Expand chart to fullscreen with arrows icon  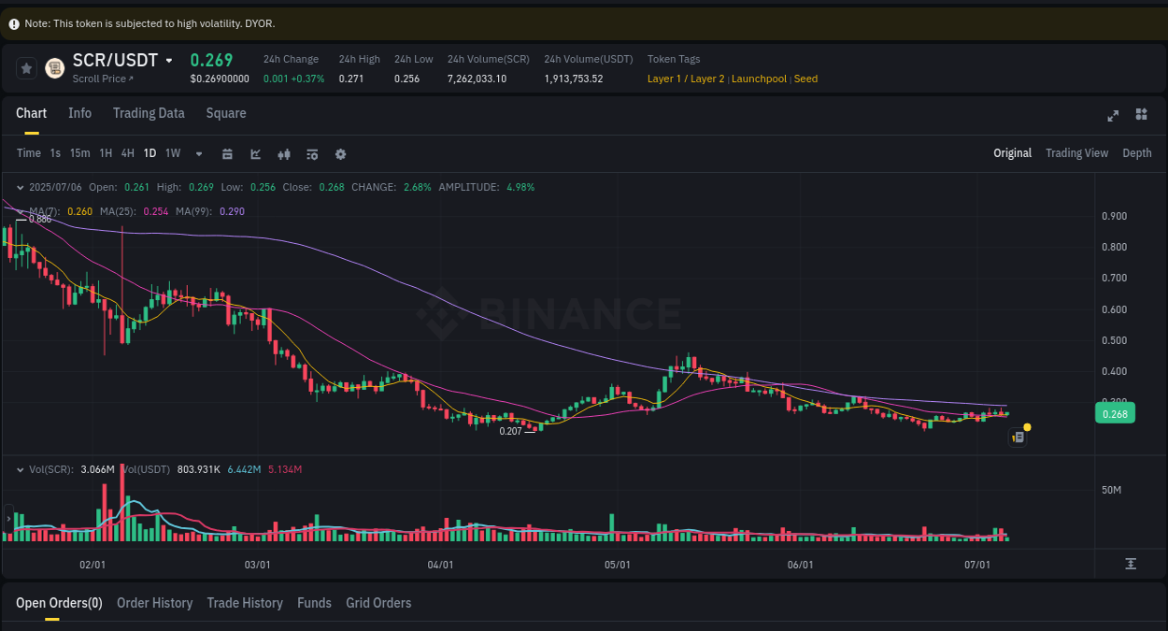1112,116
